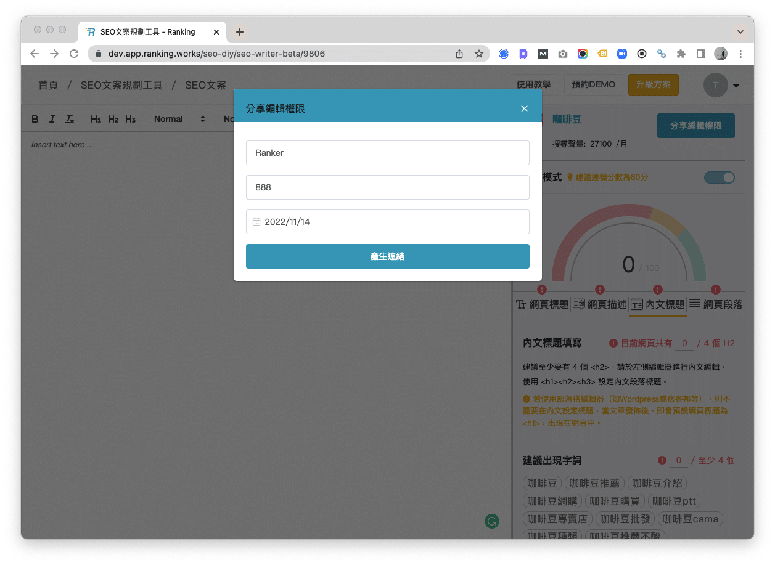Open the 2022/11/14 date picker
Screen dimensions: 775x565
(x=387, y=222)
